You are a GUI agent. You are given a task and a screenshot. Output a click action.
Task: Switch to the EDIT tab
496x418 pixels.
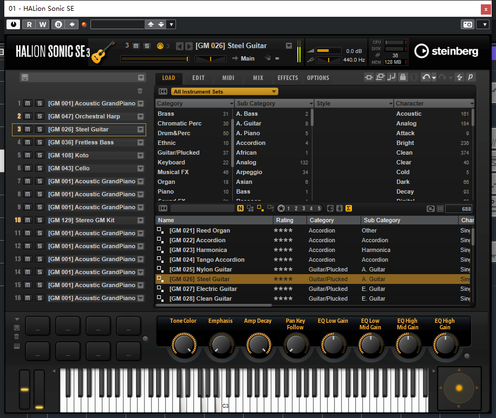198,78
